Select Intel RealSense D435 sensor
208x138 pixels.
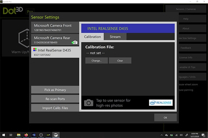tap(55, 52)
